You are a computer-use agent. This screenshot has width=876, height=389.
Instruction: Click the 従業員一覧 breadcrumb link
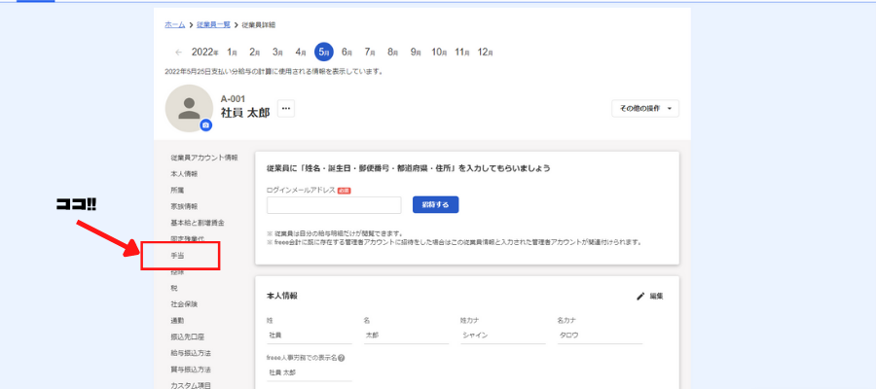(x=211, y=23)
